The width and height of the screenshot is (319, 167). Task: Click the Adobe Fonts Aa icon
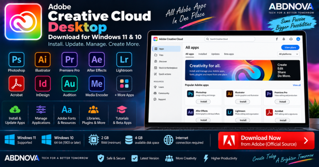66,110
